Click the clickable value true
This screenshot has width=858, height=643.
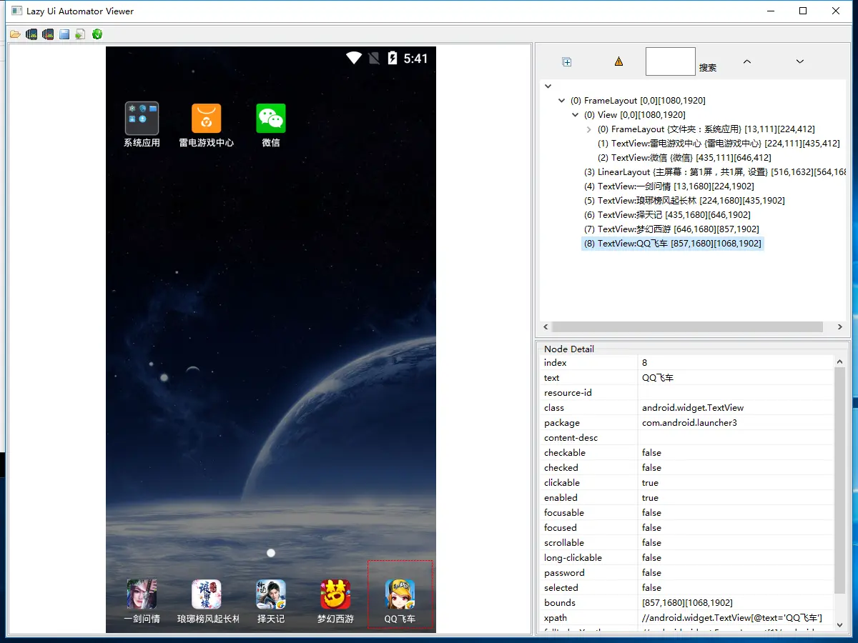735,482
